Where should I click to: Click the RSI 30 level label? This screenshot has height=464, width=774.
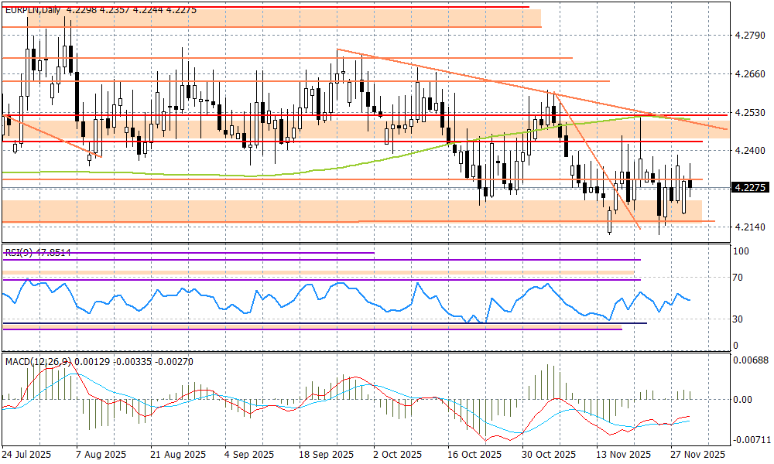tap(740, 319)
